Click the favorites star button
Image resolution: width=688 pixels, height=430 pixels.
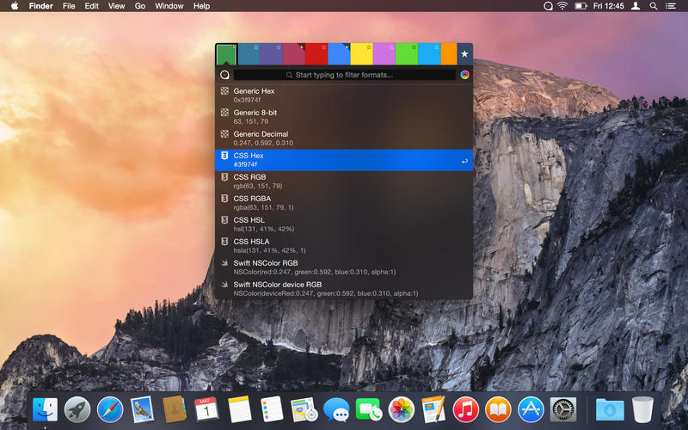[464, 53]
